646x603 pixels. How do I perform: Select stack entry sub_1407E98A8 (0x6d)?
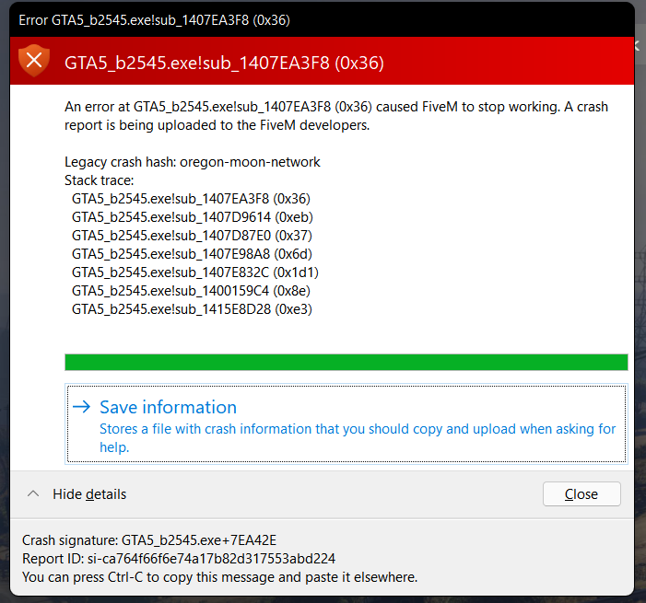pos(192,254)
